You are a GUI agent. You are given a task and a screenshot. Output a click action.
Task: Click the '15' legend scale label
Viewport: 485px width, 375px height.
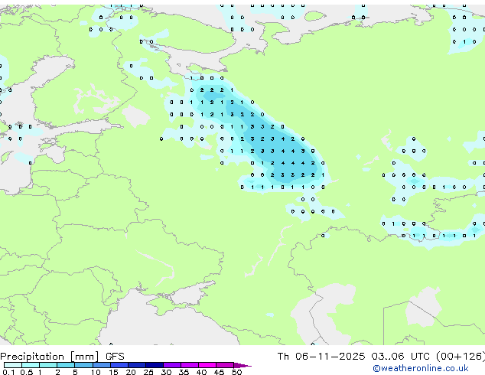pyautogui.click(x=113, y=372)
